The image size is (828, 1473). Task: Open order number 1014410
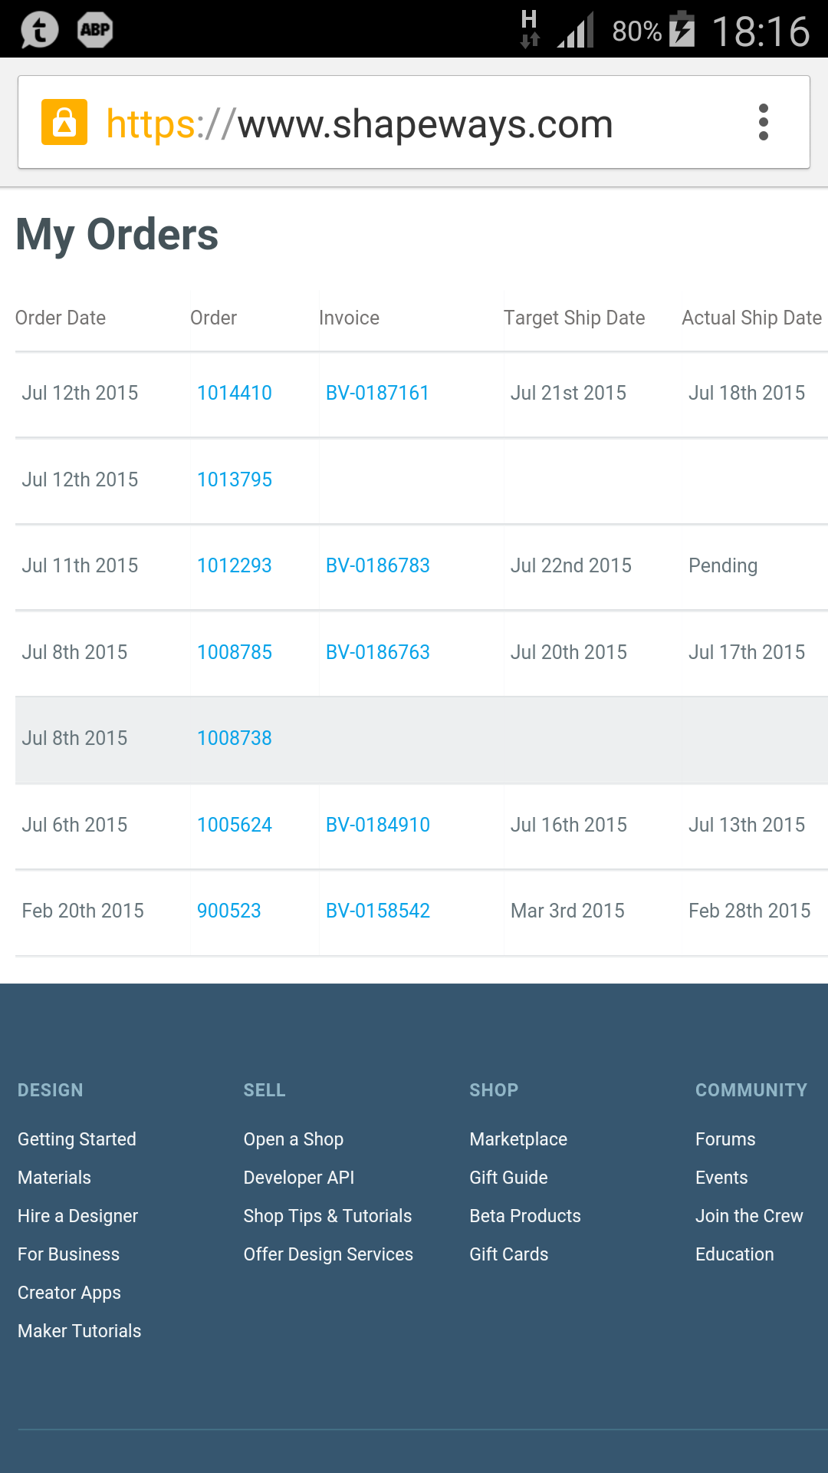(234, 393)
